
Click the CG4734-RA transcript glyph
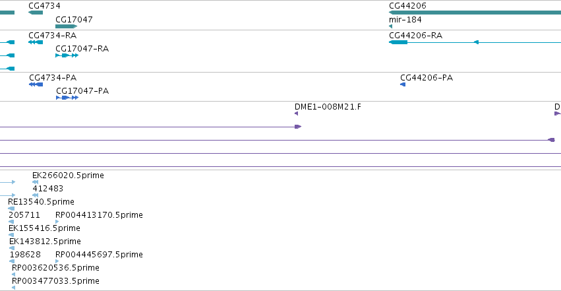coord(36,42)
